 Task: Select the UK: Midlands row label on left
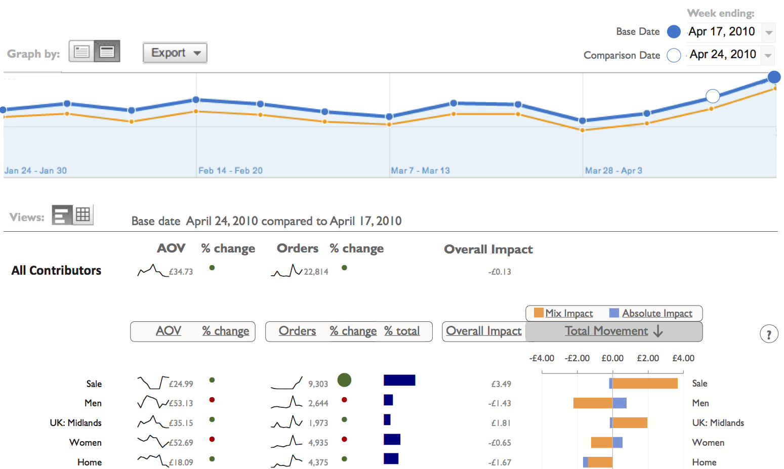(x=75, y=422)
